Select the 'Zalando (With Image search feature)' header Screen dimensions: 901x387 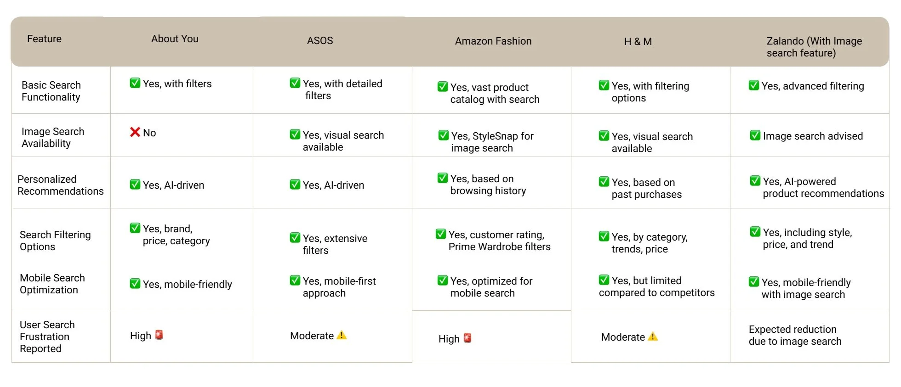pos(814,47)
